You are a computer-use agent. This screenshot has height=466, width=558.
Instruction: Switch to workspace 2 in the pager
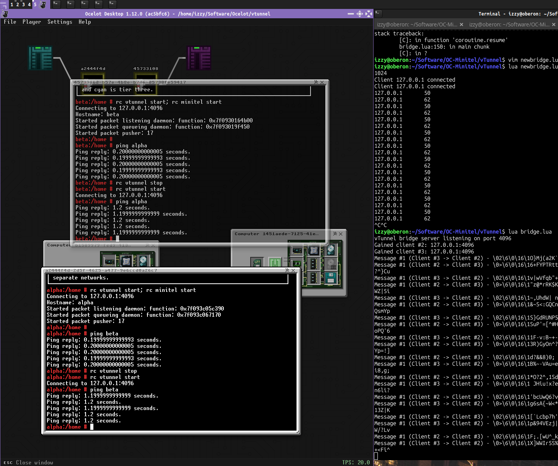tap(18, 5)
